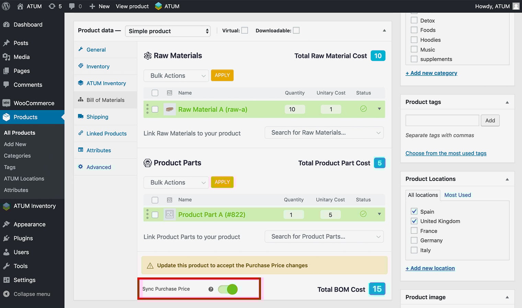This screenshot has height=308, width=522.
Task: Click the WordPress logo icon
Action: [x=6, y=6]
